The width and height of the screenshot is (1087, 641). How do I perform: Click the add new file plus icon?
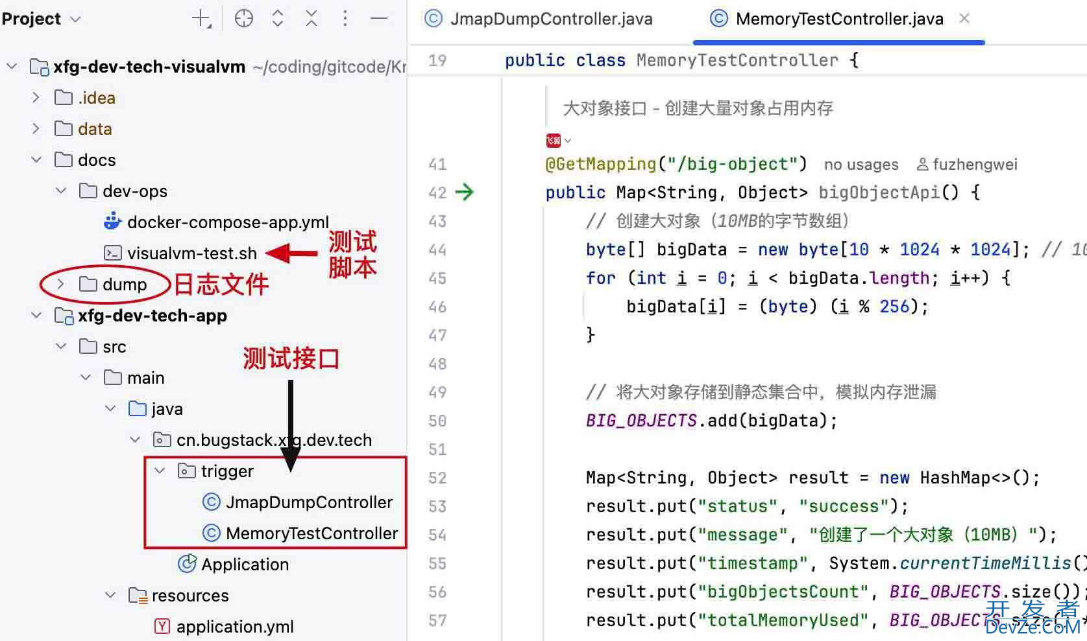(202, 19)
